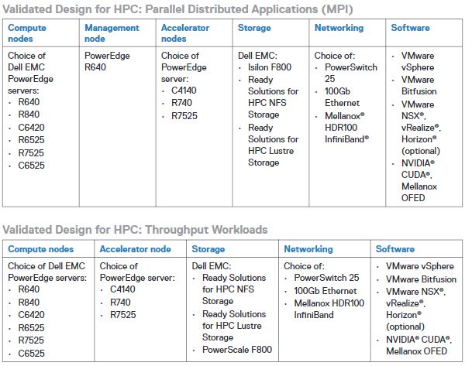The height and width of the screenshot is (366, 472).
Task: Click HPC Lustre Storage entry in MPI table
Action: [x=273, y=145]
